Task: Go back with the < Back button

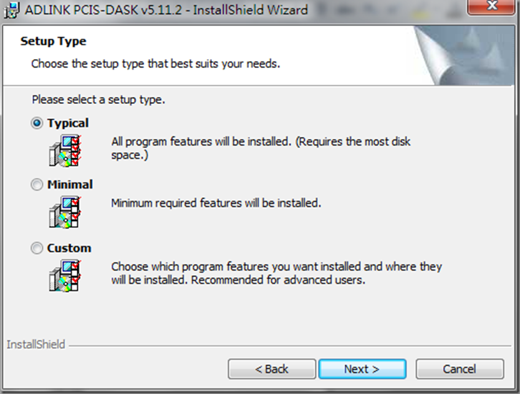Action: (272, 369)
